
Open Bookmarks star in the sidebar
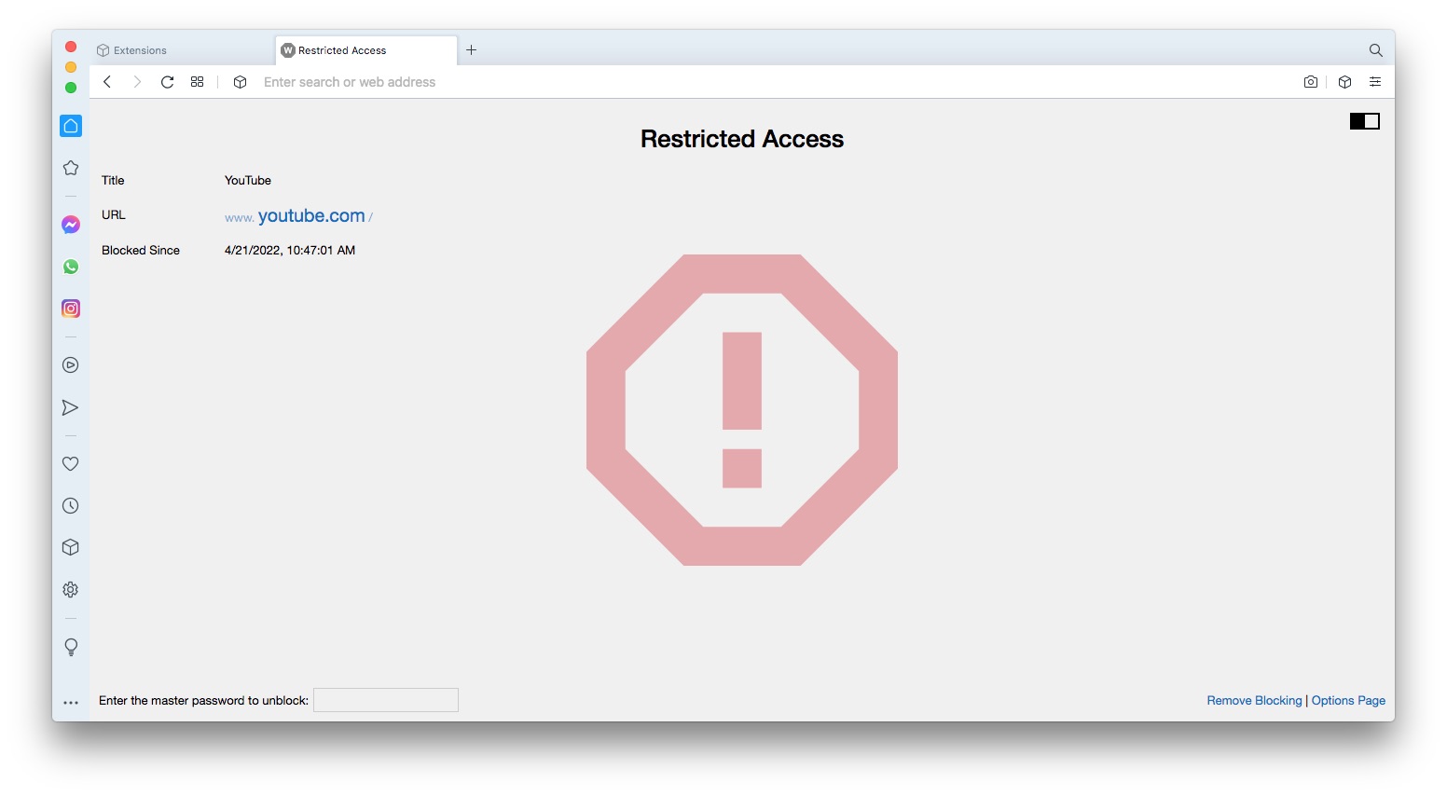71,168
